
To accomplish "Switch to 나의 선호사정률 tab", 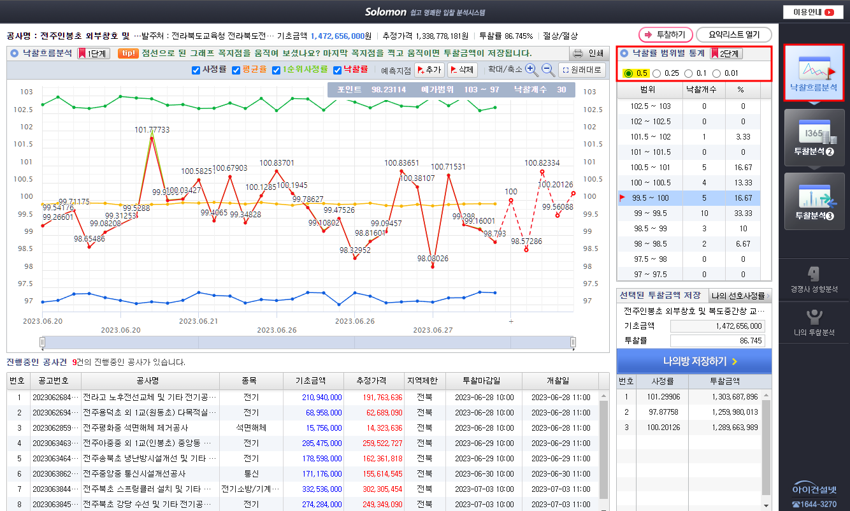I will (x=740, y=295).
